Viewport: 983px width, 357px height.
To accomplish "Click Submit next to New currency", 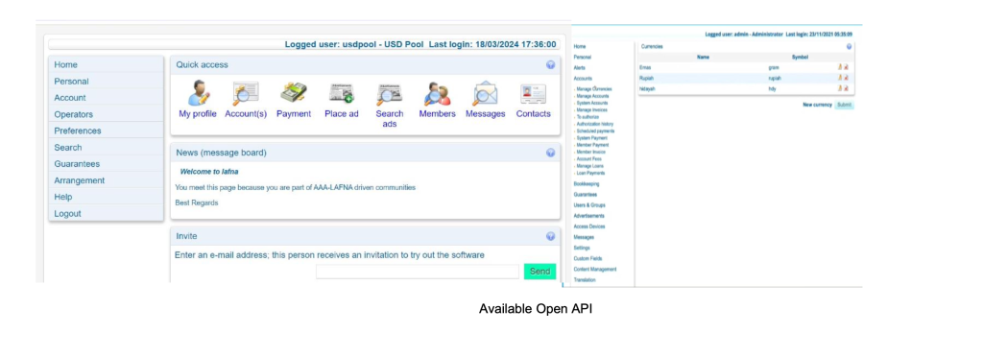I will (845, 105).
